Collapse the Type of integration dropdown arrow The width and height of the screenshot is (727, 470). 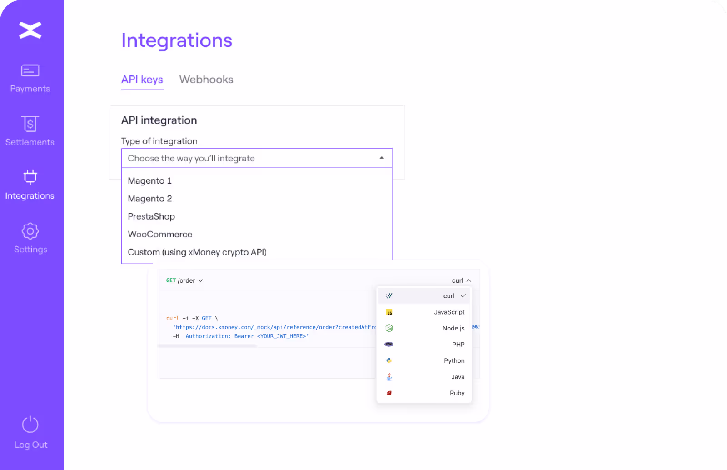click(382, 158)
